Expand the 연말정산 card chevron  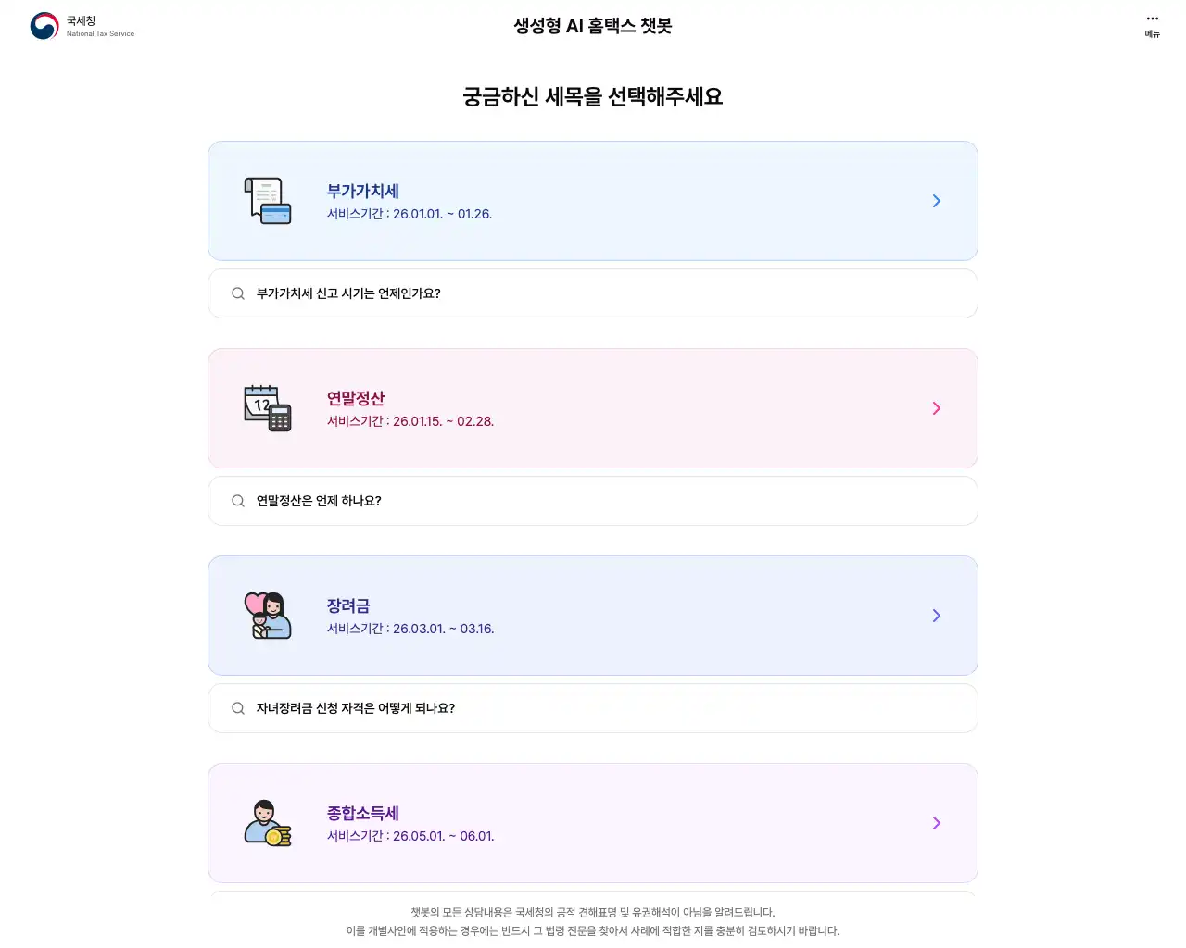[x=936, y=408]
